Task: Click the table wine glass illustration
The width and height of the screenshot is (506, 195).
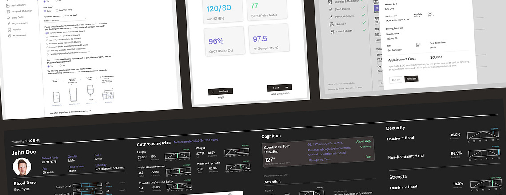Action: coord(90,92)
